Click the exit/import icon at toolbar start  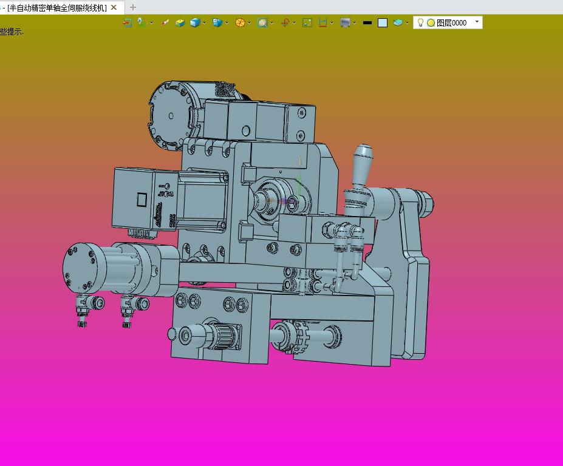click(x=127, y=23)
